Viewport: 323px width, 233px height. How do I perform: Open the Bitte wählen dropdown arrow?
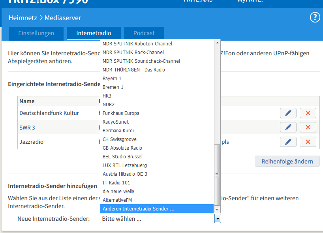click(x=218, y=218)
